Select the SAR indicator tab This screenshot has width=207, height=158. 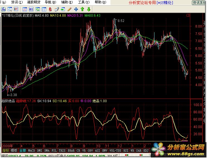click(x=139, y=150)
